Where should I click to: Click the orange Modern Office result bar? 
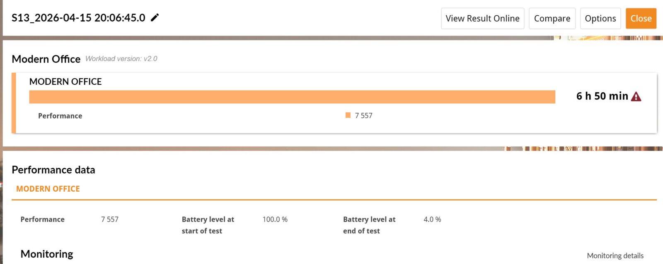[x=292, y=97]
